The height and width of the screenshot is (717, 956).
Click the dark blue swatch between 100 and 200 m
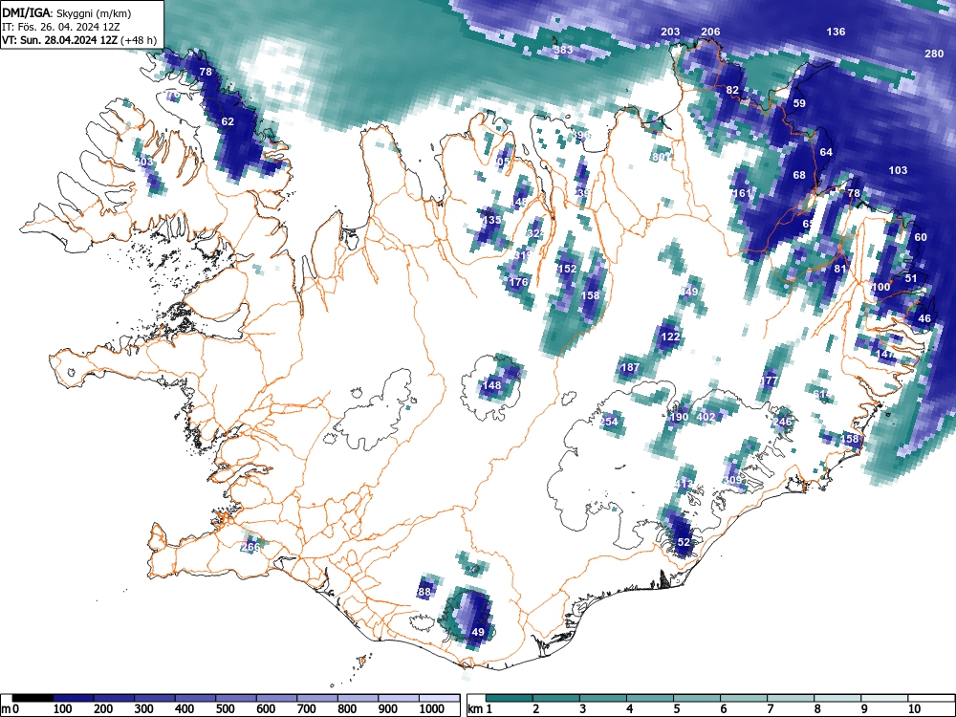[74, 698]
